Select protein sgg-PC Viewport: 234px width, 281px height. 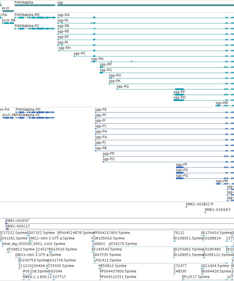(164, 129)
